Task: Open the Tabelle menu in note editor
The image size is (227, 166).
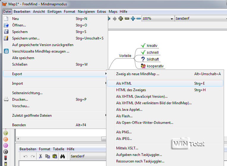Action: tap(59, 149)
